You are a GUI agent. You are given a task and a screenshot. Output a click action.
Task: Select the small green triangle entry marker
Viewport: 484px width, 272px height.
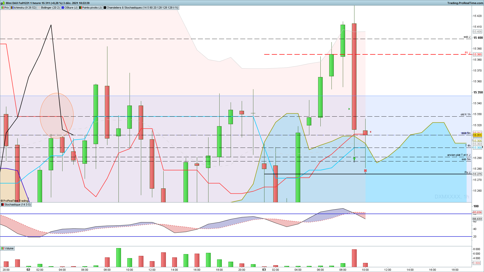pos(349,109)
